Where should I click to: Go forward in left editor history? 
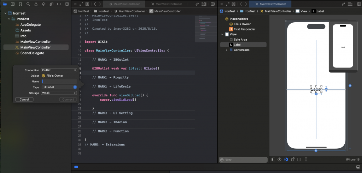click(100, 4)
